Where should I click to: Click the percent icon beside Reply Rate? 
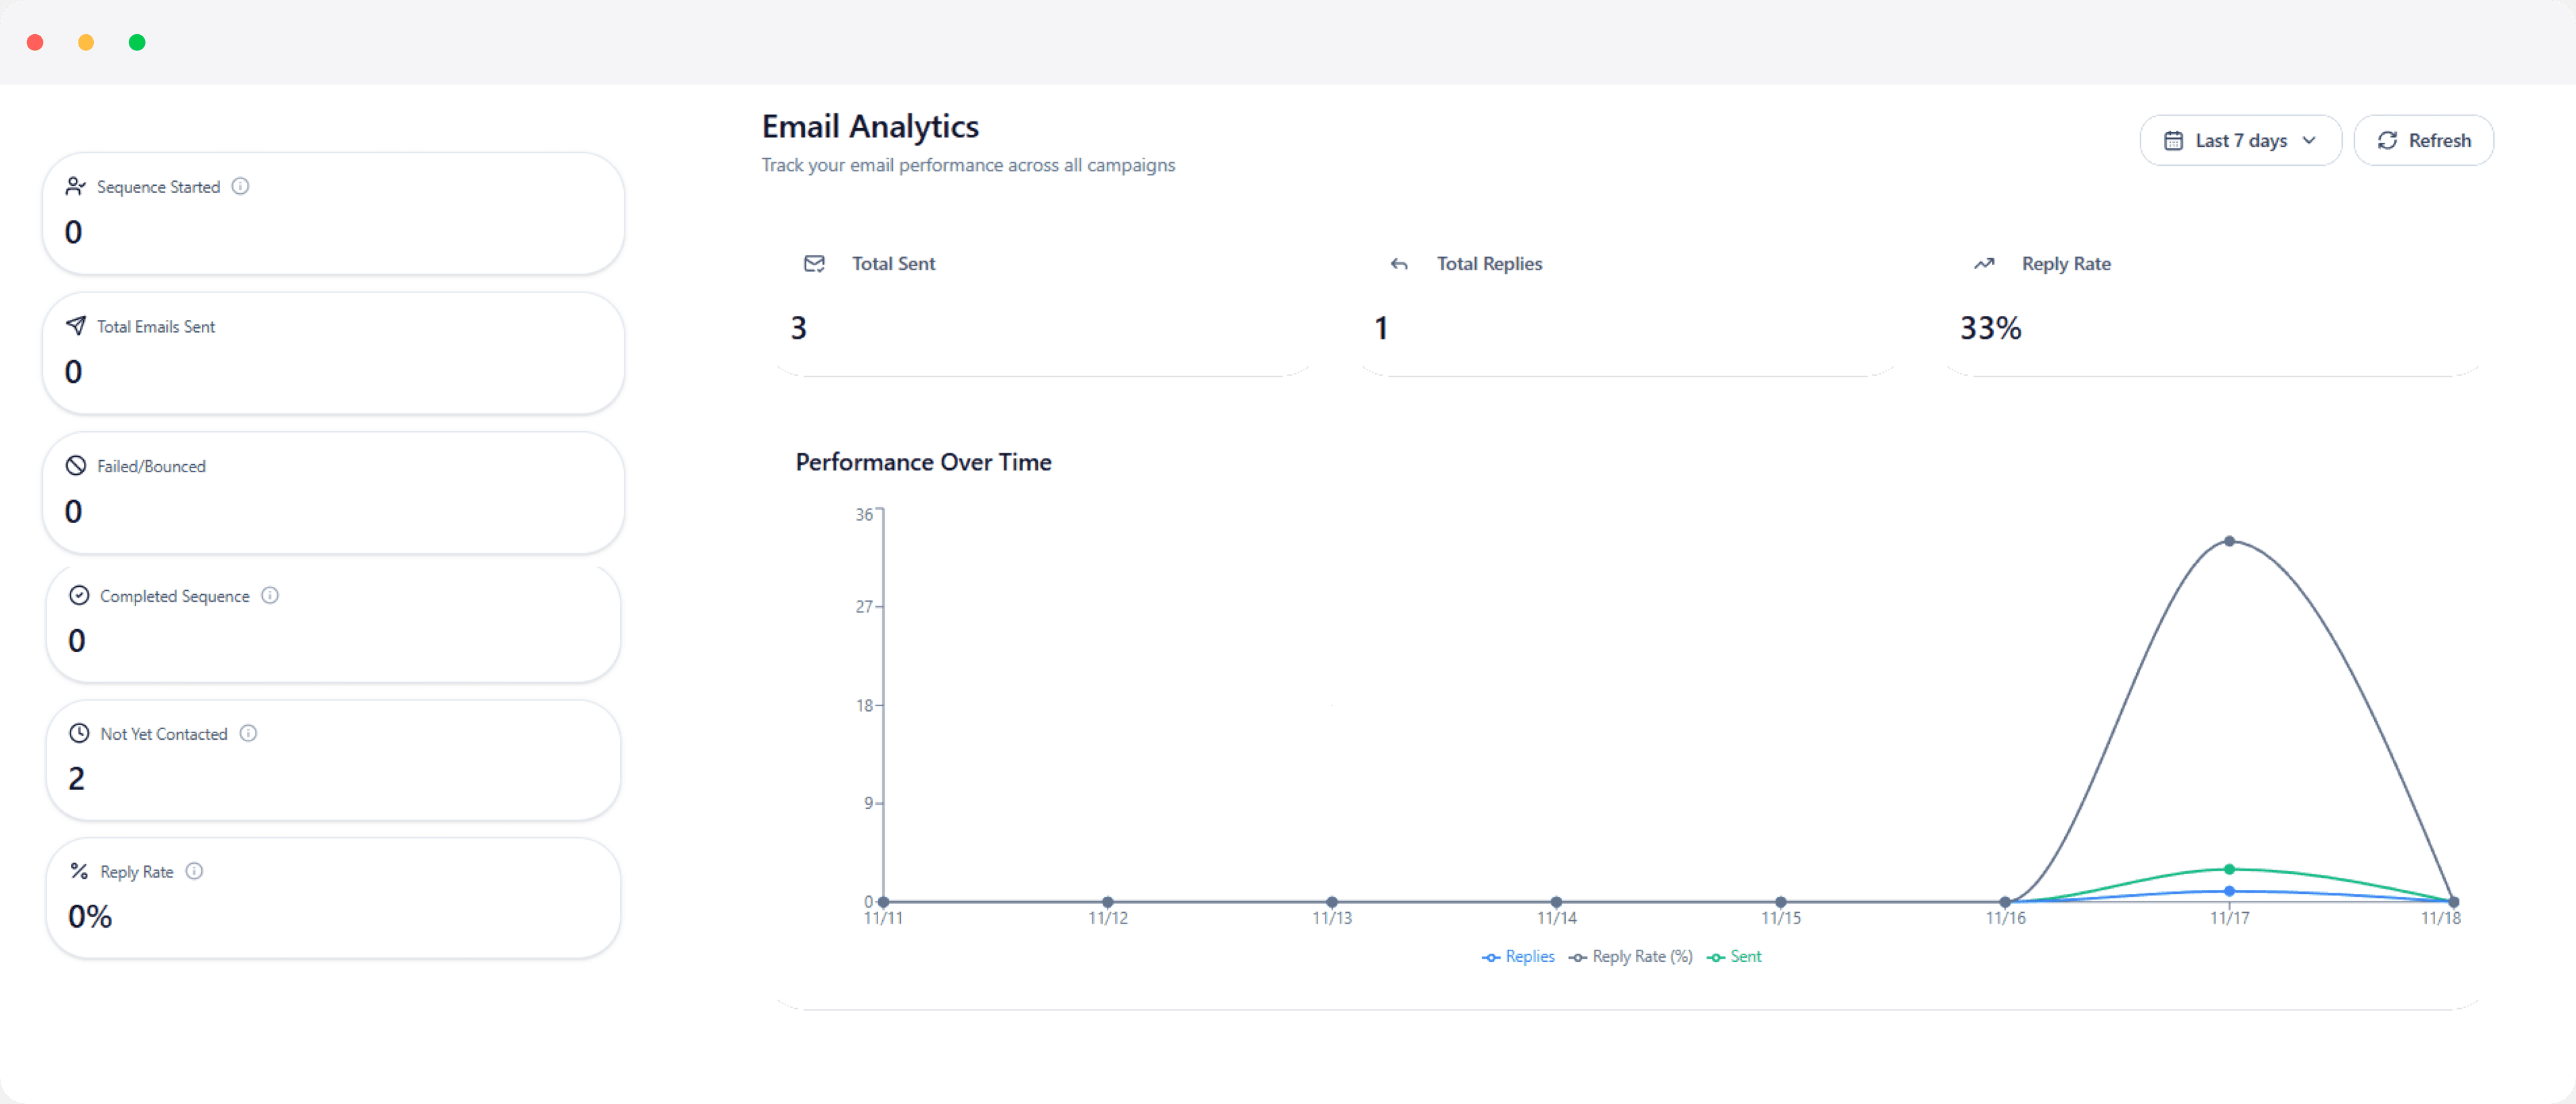point(79,871)
